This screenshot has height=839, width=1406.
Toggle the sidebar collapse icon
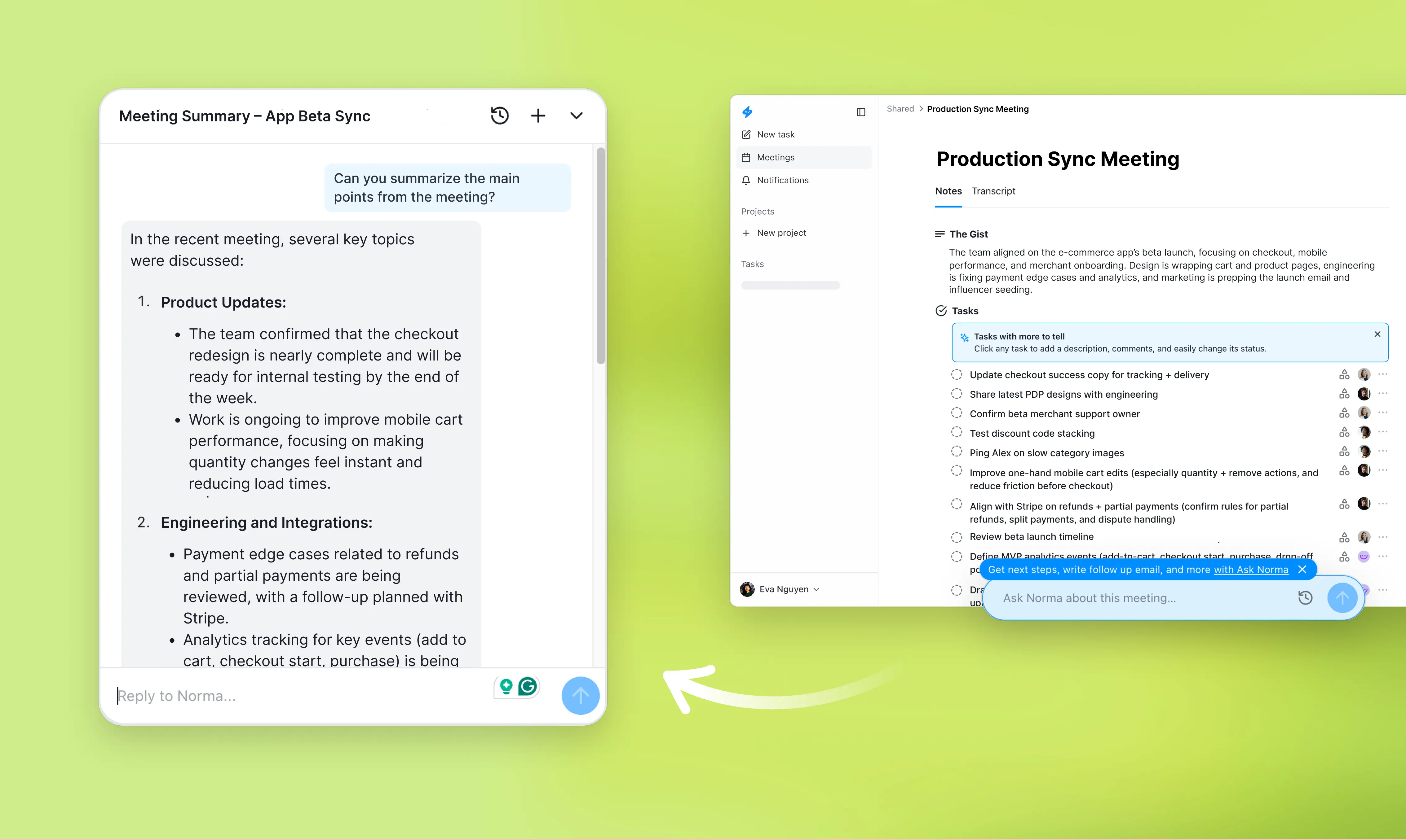(x=860, y=112)
